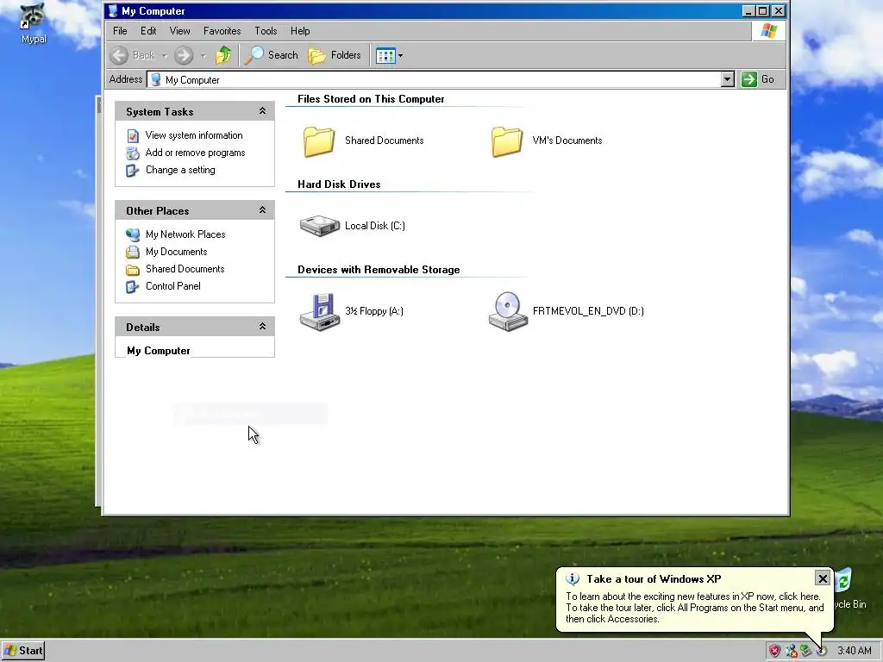Click the red security shield tray icon
The width and height of the screenshot is (883, 662).
775,651
